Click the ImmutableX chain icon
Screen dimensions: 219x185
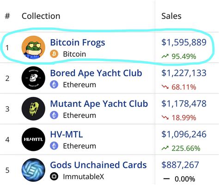(x=54, y=176)
